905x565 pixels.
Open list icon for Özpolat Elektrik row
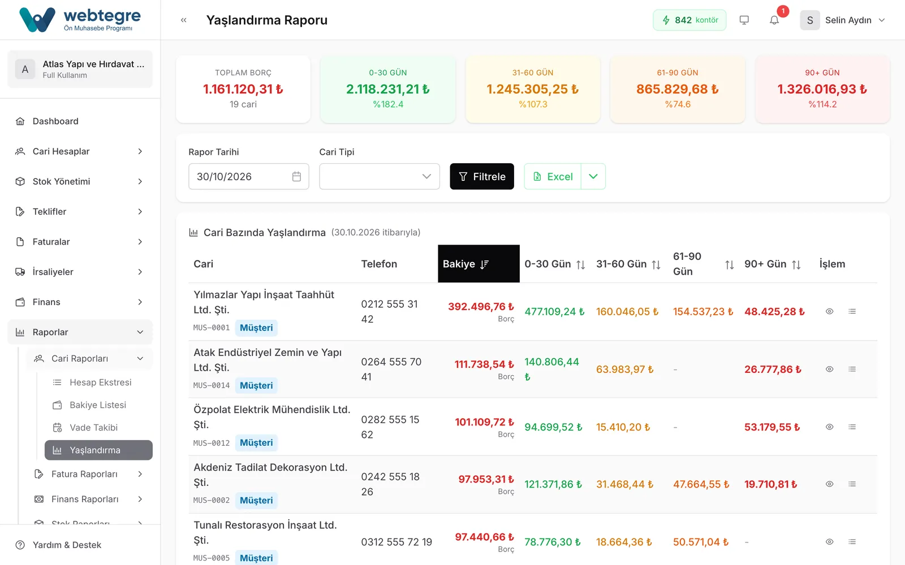[852, 427]
